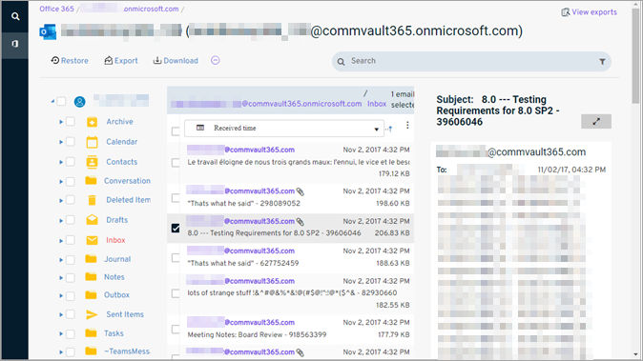The height and width of the screenshot is (361, 643).
Task: Click the Restore button
Action: click(x=70, y=61)
